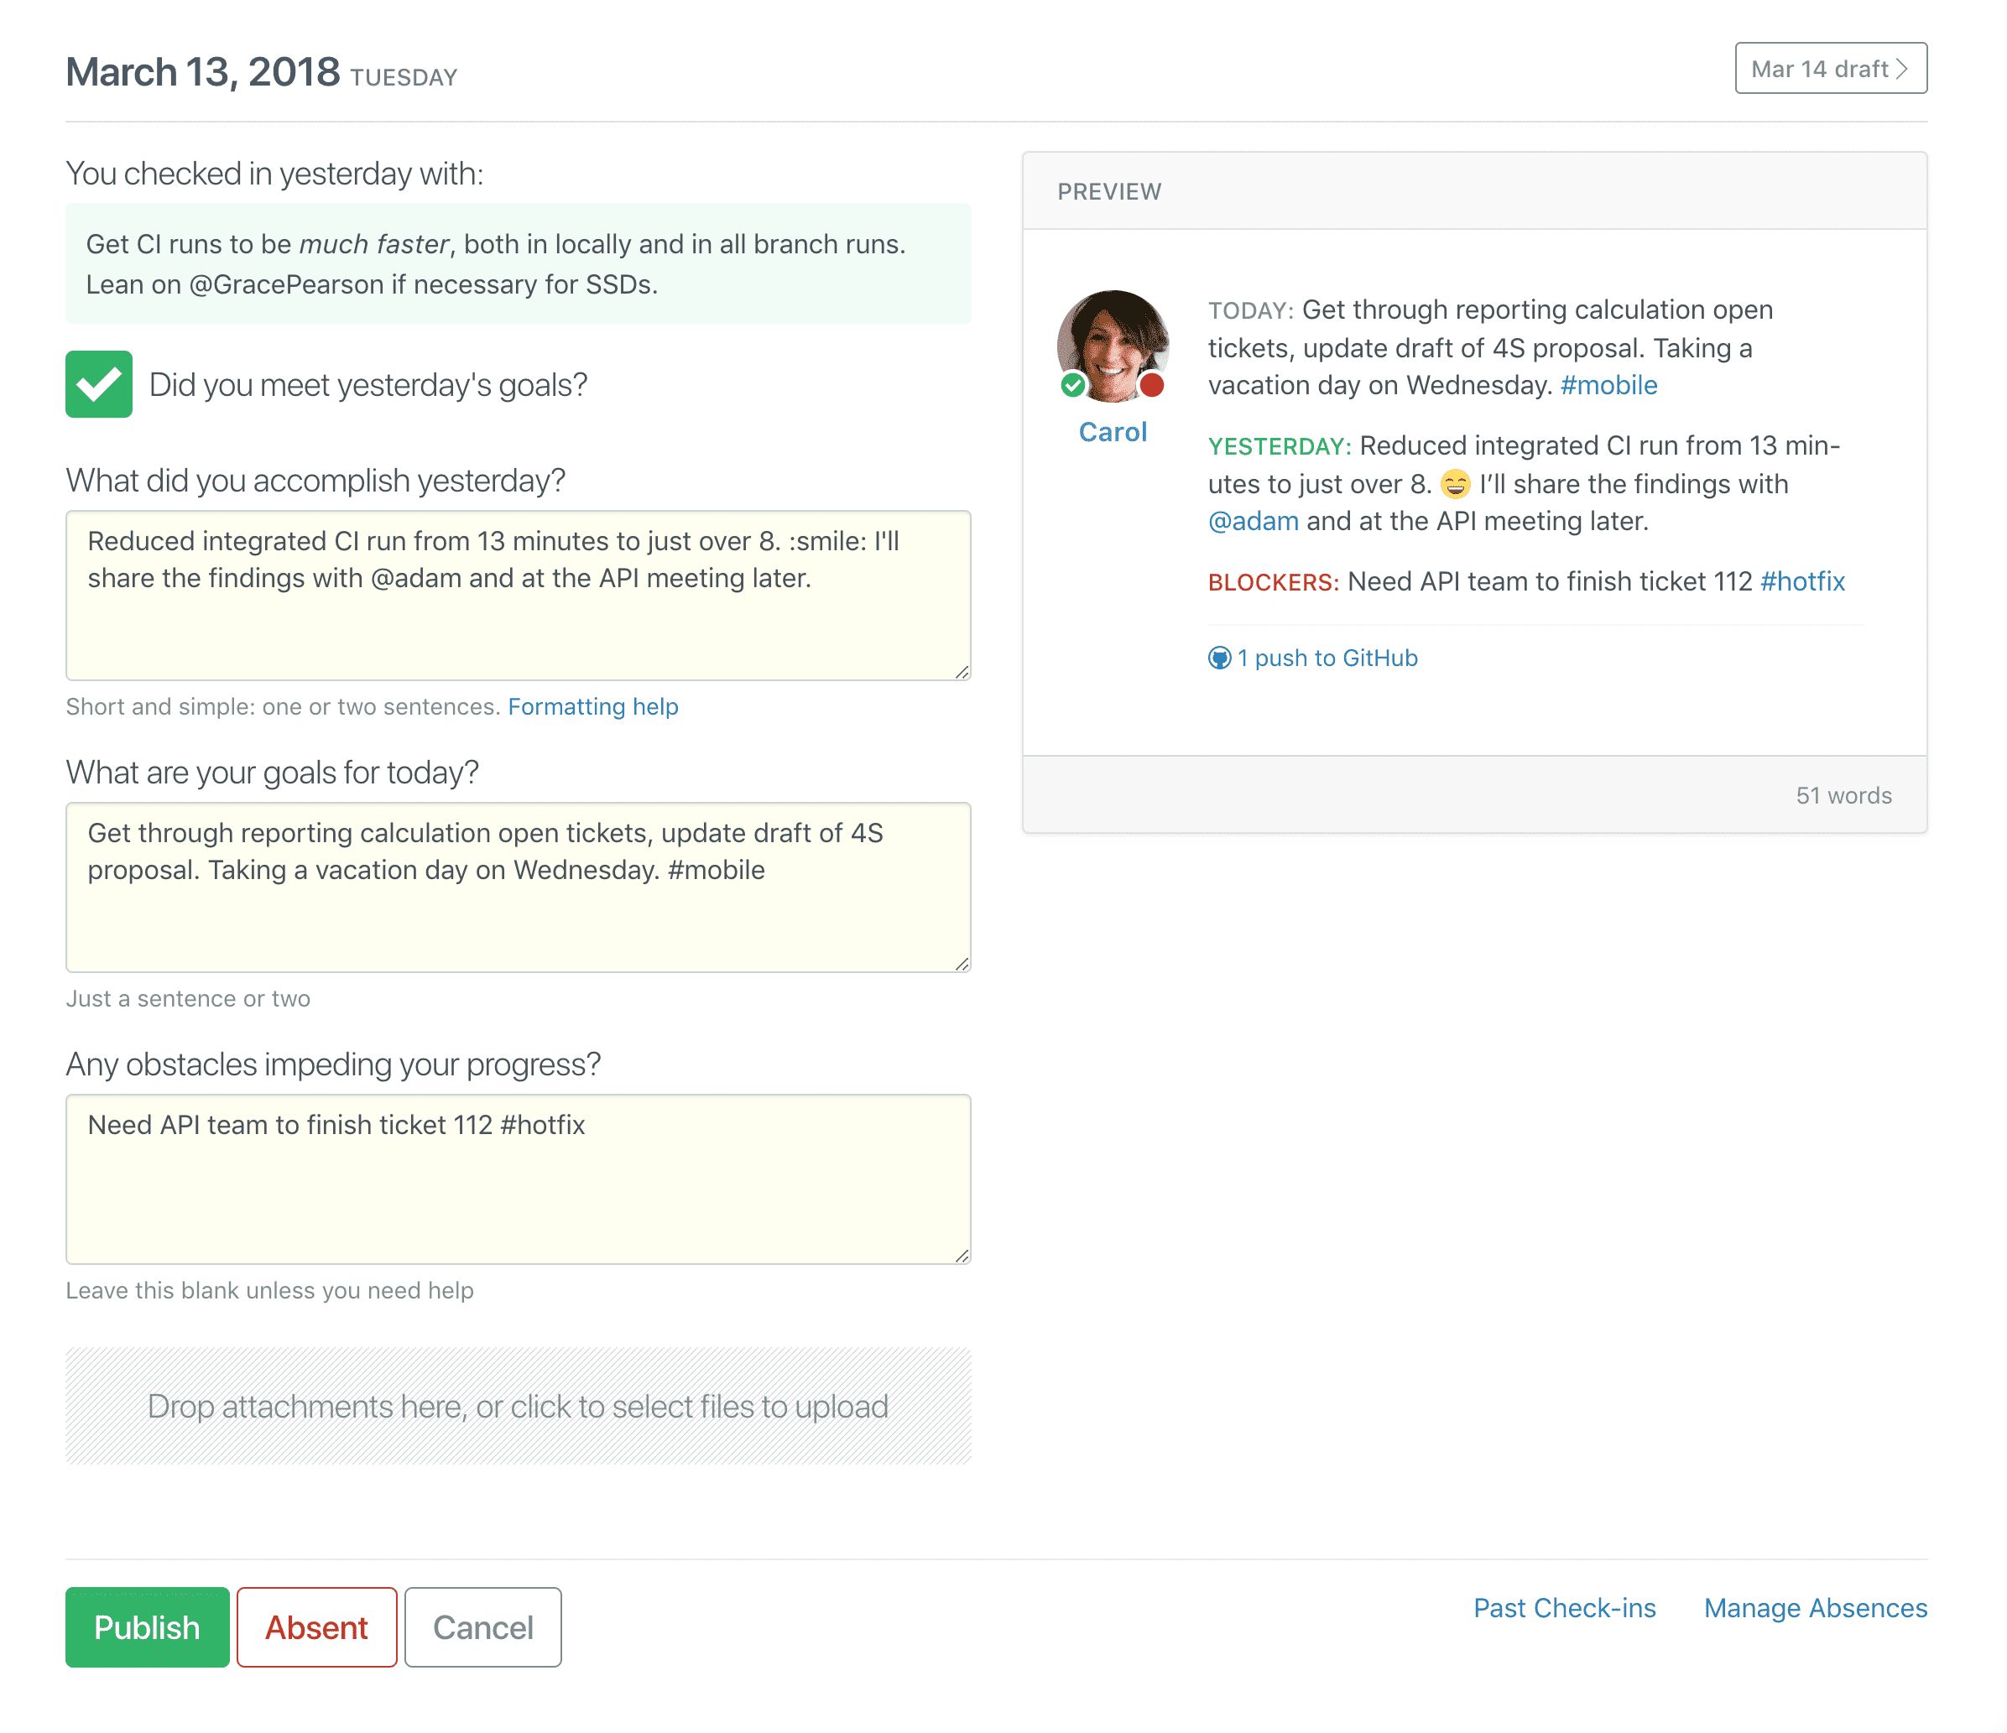Open the Mar 14 draft
This screenshot has height=1733, width=2007.
[x=1831, y=68]
